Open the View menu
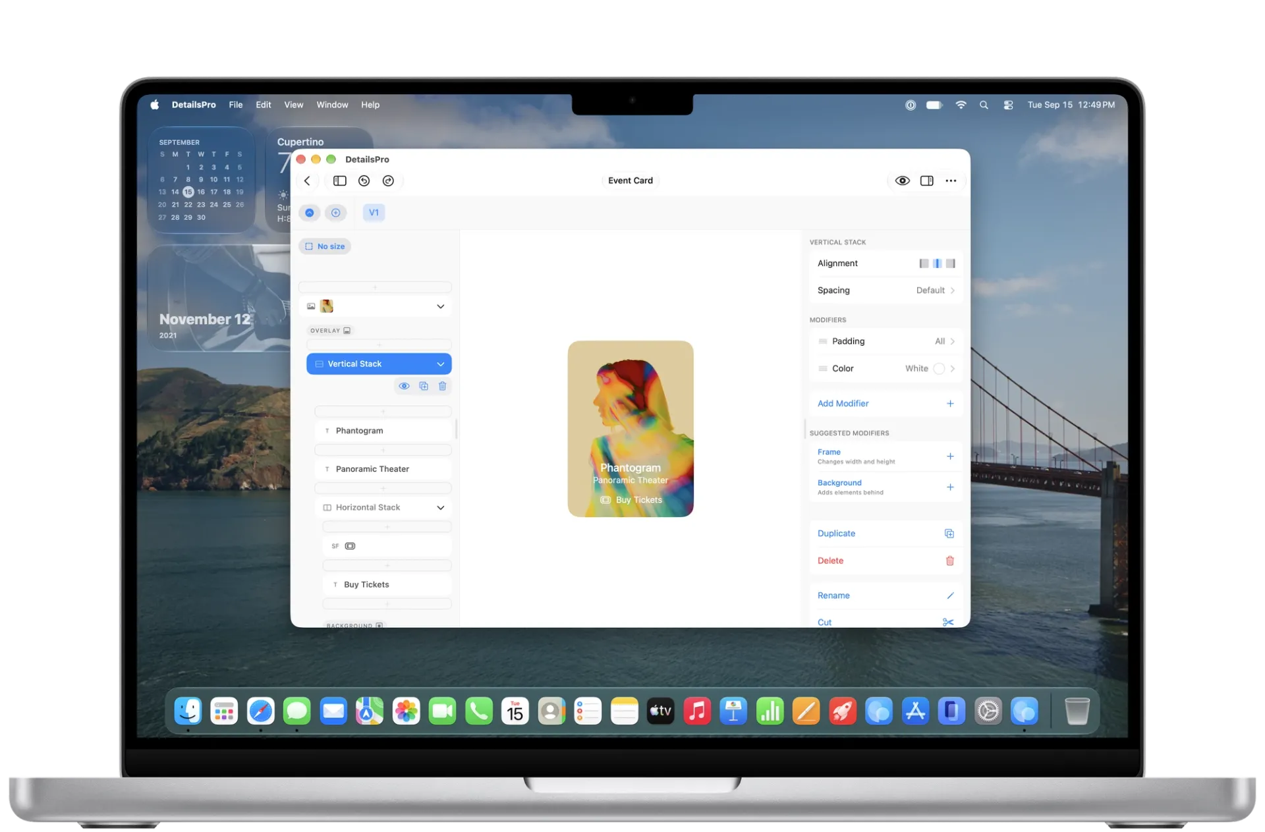 point(293,105)
